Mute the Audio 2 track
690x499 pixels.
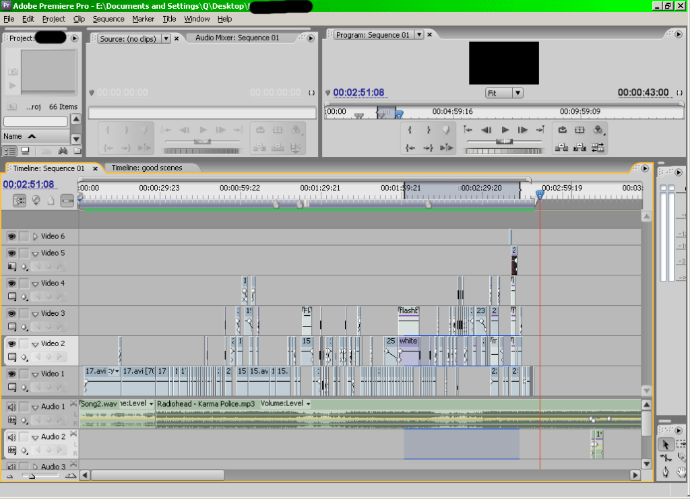pos(11,437)
